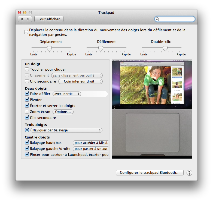Click the yellow minimize window button

tap(25, 12)
